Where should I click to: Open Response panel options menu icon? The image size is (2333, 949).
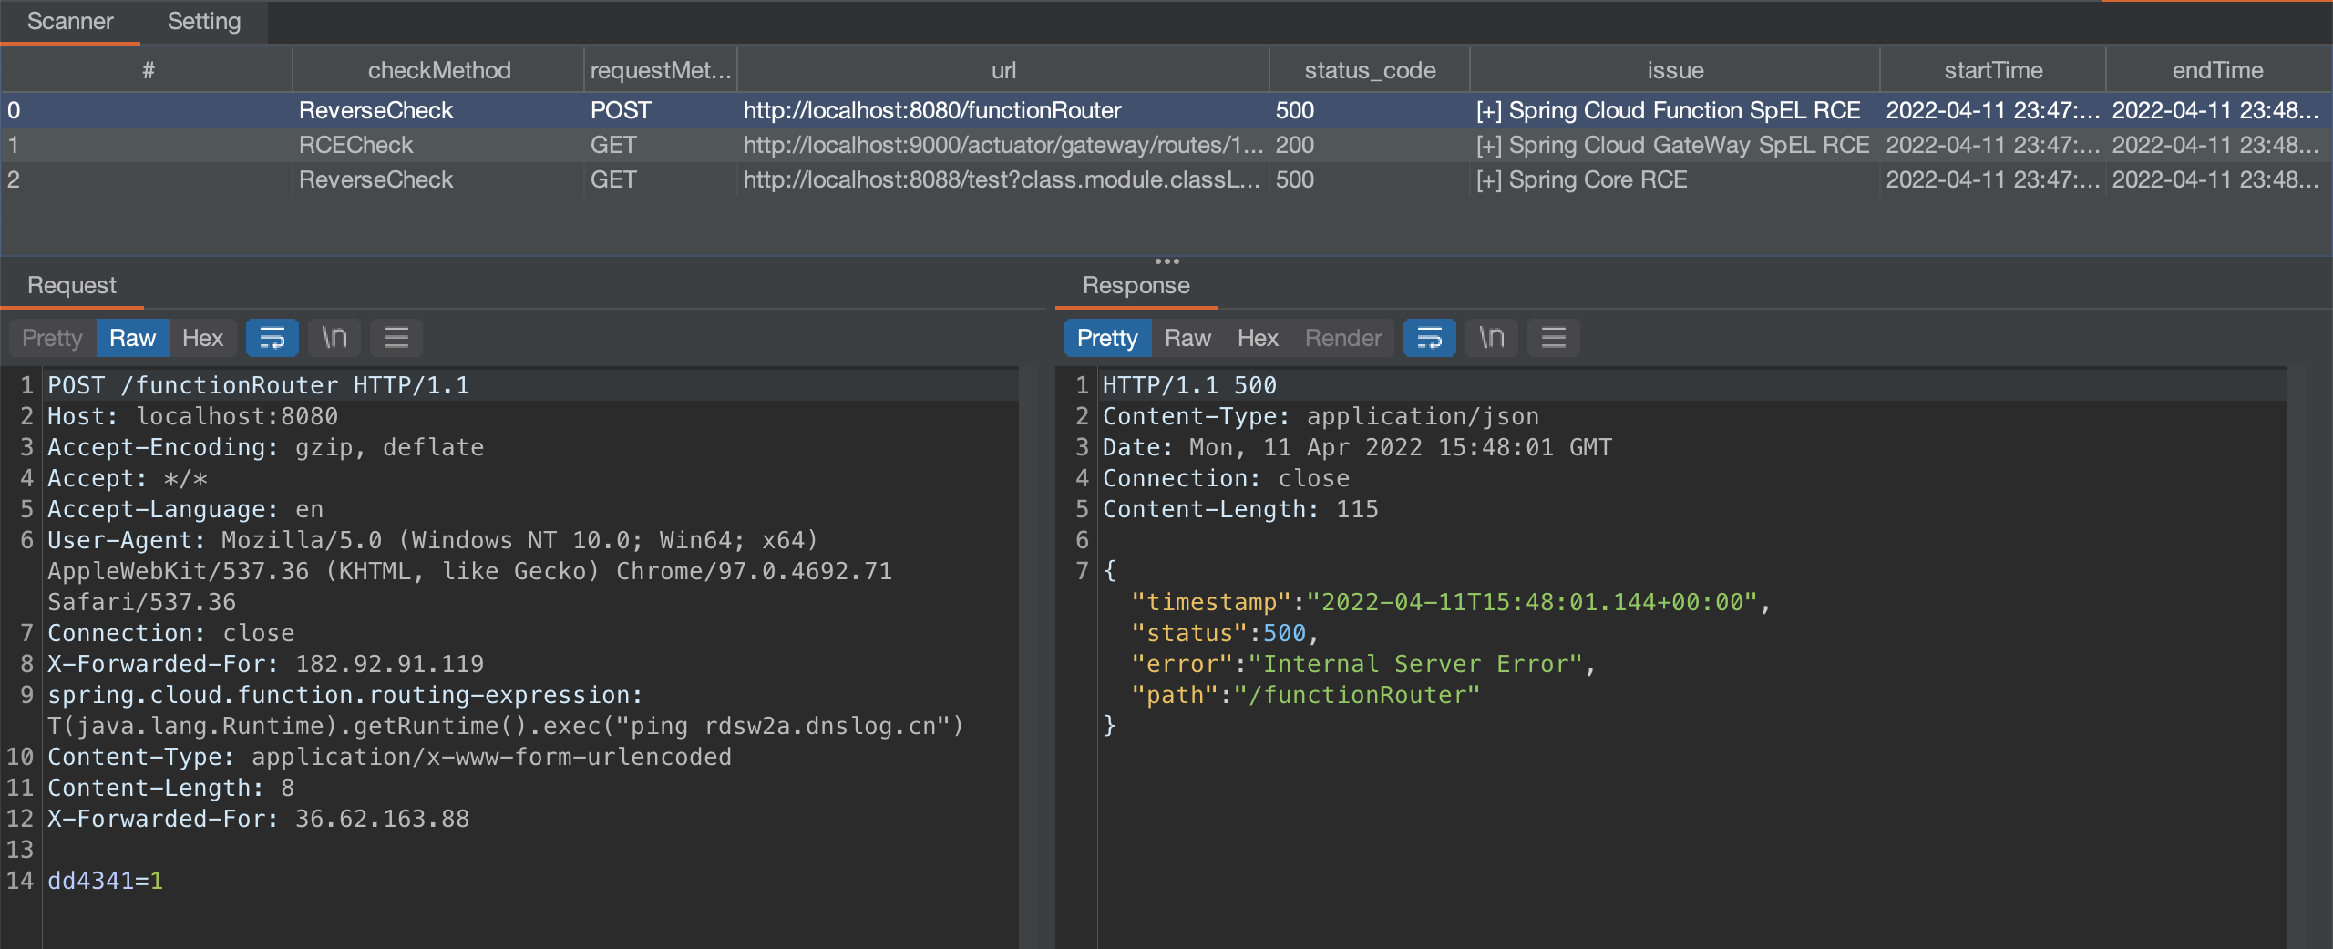(x=1553, y=338)
